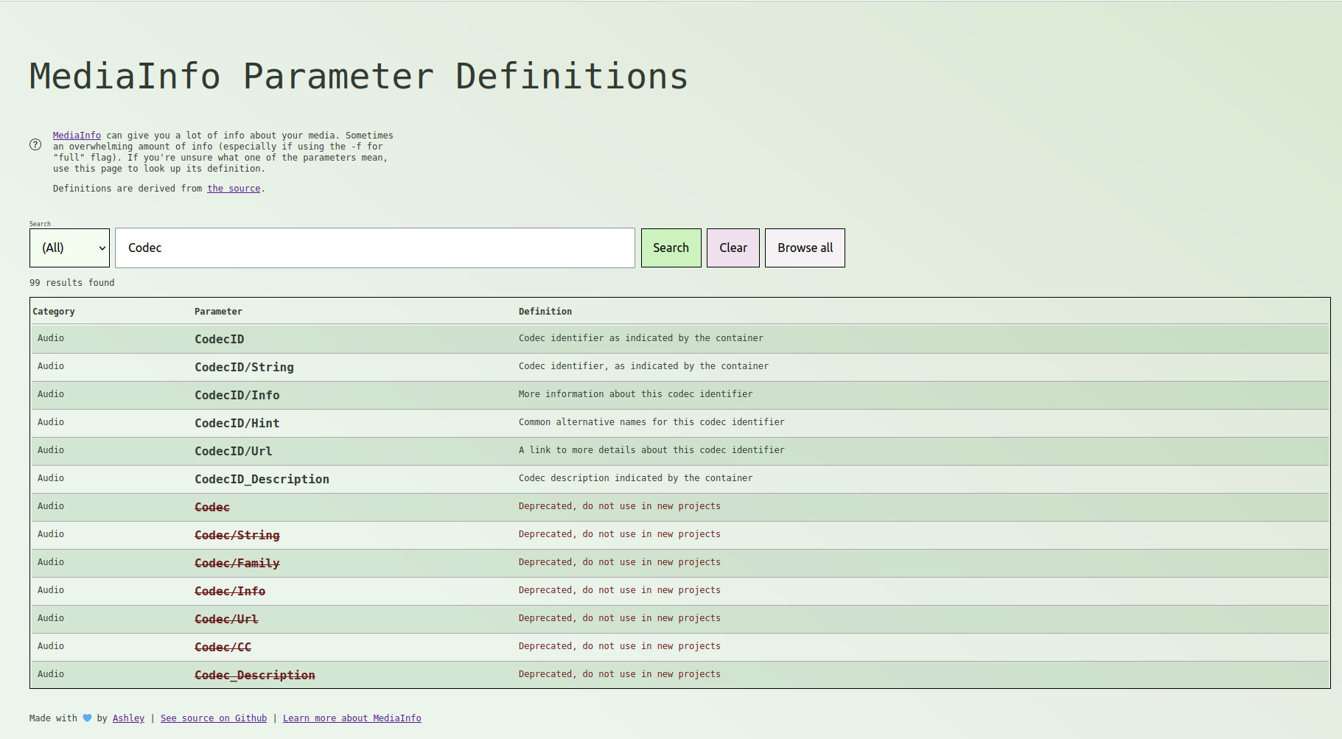Viewport: 1342px width, 739px height.
Task: Open the (All) category dropdown
Action: coord(69,248)
